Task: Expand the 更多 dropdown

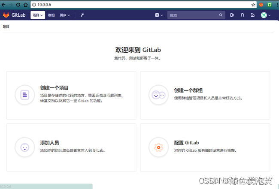Action: [64, 15]
